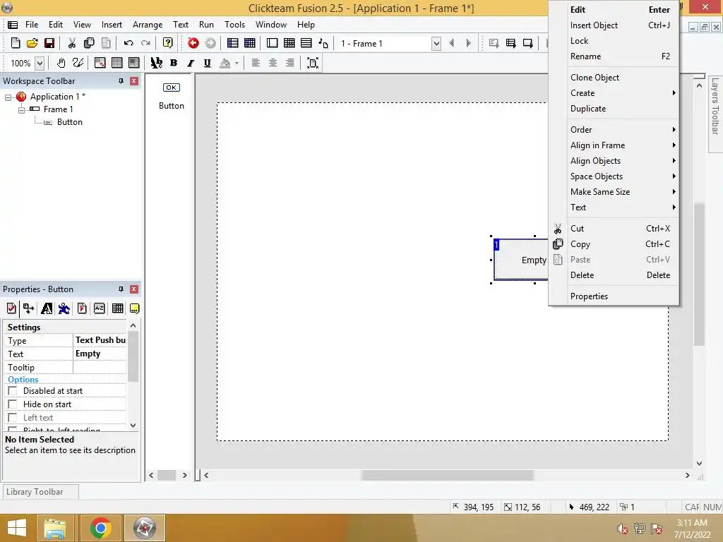Click the Italic formatting icon
This screenshot has width=723, height=542.
coord(191,63)
